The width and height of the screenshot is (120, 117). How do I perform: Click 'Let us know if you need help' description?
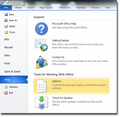(x=80, y=63)
